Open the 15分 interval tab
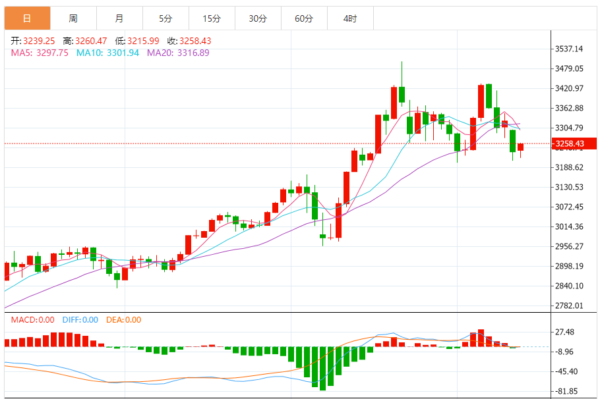This screenshot has width=600, height=399. tap(212, 18)
